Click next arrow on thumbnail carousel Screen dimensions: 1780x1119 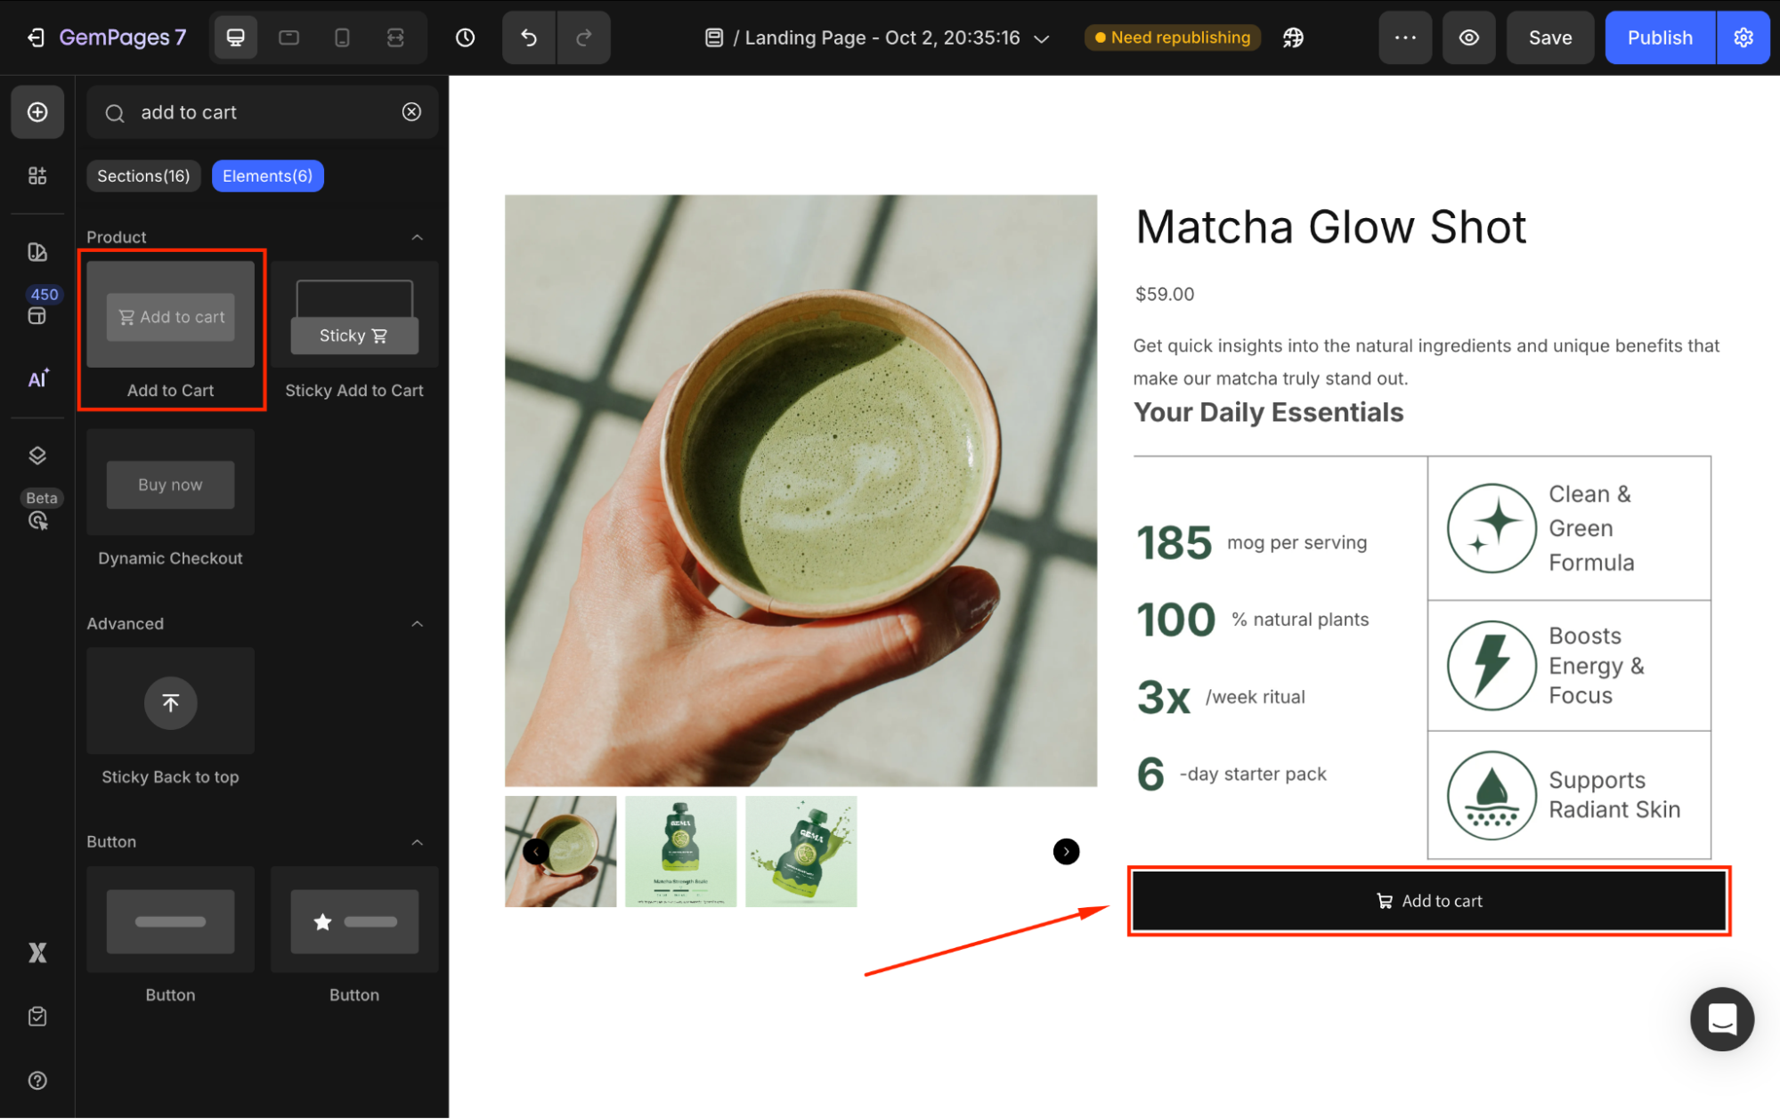pos(1066,851)
